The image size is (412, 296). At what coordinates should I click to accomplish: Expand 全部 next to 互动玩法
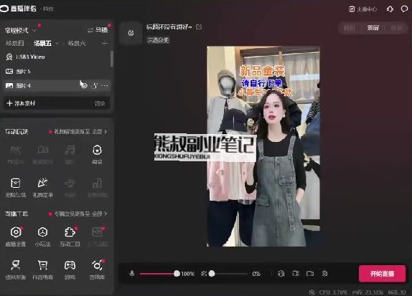(x=100, y=131)
